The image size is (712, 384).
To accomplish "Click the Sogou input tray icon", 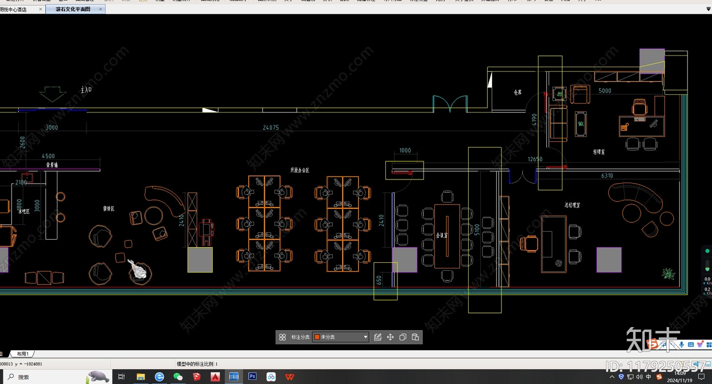I will [x=659, y=377].
